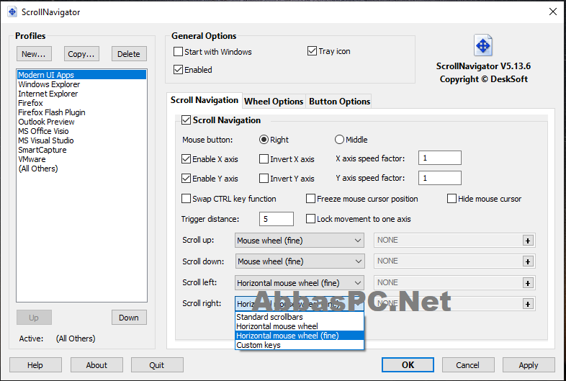This screenshot has width=566, height=381.
Task: Click the Apply button
Action: [x=529, y=365]
